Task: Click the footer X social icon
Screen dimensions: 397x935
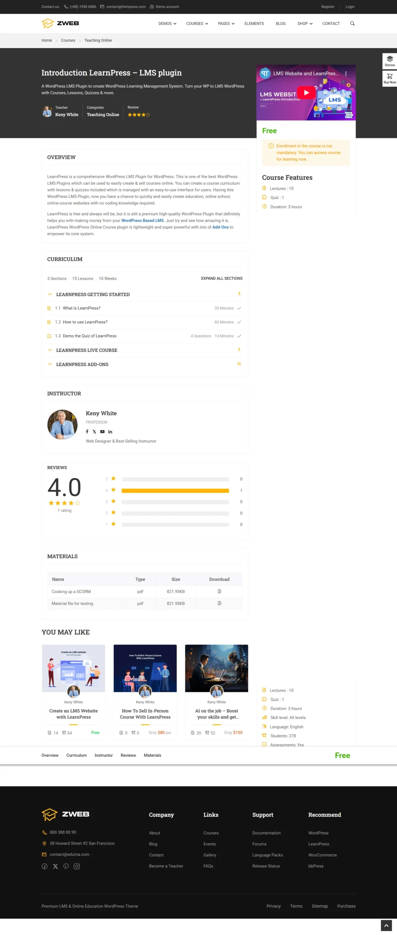Action: 55,866
